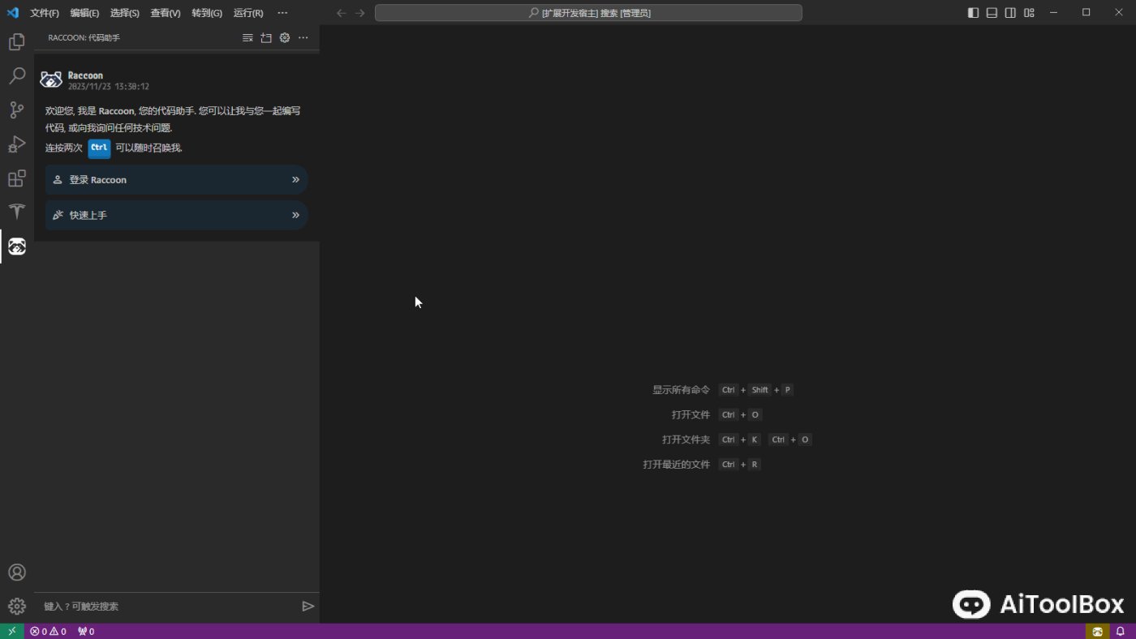The width and height of the screenshot is (1136, 639).
Task: Click the new chat tab icon in Raccoon header
Action: (x=266, y=37)
